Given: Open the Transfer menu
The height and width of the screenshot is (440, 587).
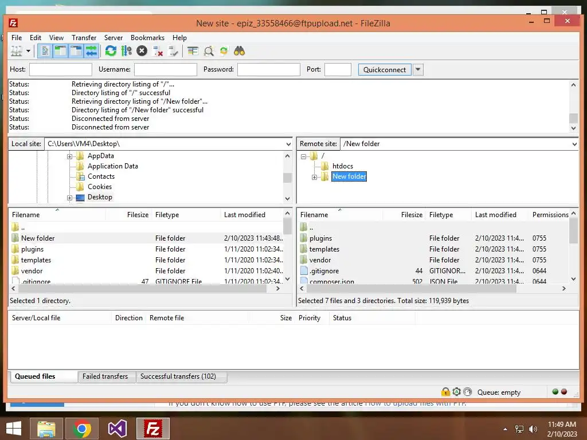Looking at the screenshot, I should point(84,38).
